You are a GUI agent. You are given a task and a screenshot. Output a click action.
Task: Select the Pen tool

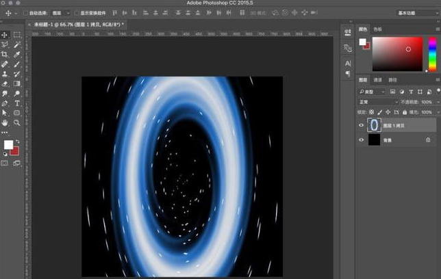coord(5,103)
